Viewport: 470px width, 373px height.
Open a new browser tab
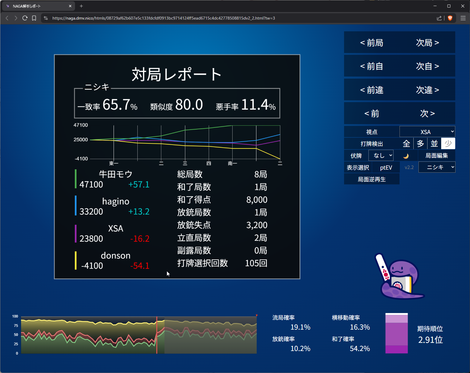click(x=81, y=6)
